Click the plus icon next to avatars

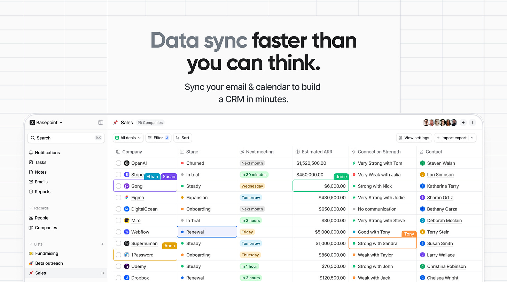[463, 123]
